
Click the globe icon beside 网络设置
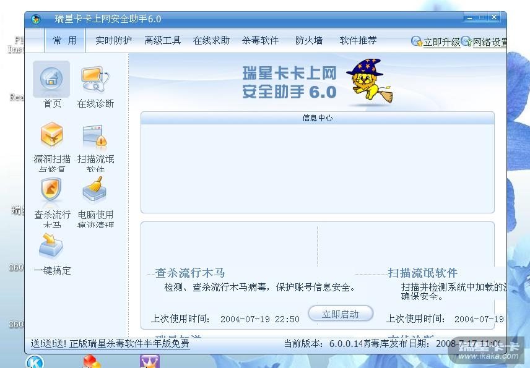[x=466, y=41]
